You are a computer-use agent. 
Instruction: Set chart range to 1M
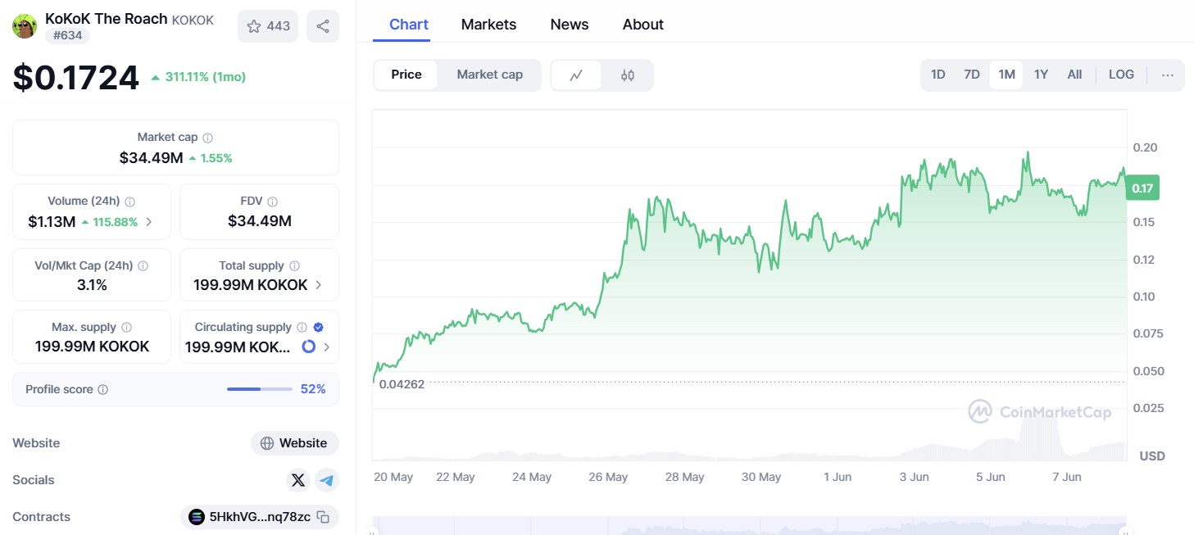pyautogui.click(x=1006, y=75)
